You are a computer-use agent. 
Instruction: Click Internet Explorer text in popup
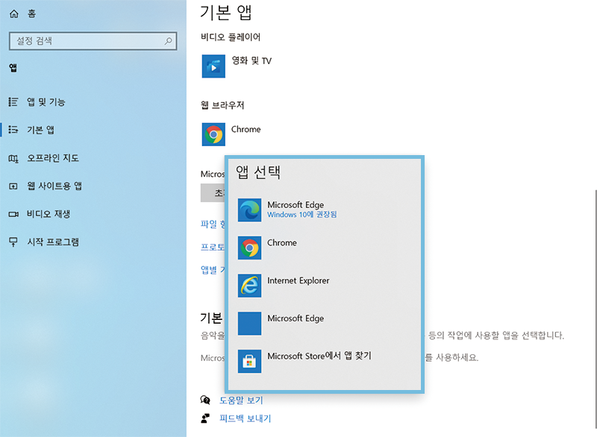[298, 280]
